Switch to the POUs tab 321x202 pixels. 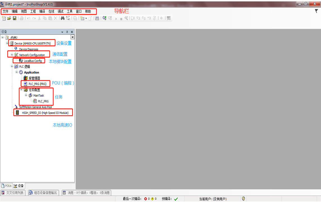6,186
